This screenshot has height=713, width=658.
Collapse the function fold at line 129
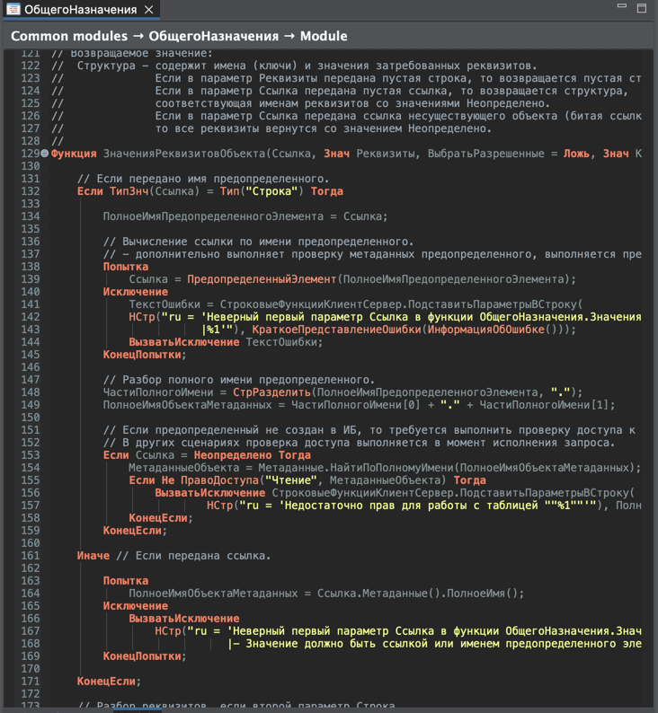click(x=45, y=154)
